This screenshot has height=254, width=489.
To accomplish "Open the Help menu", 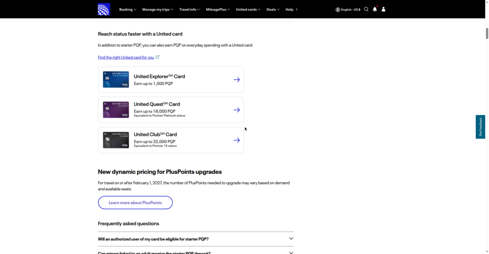I will coord(289,10).
